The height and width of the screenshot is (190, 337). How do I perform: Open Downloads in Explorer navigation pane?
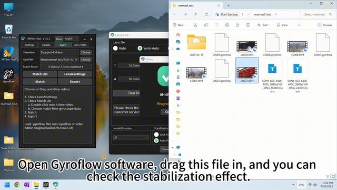[178, 70]
